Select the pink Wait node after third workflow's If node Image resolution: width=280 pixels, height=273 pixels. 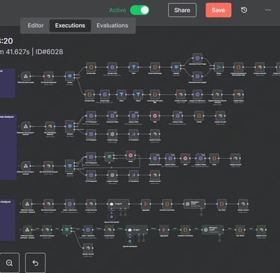[x=131, y=155]
